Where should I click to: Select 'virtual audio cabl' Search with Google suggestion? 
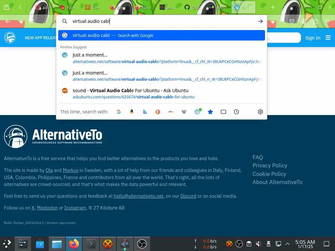pyautogui.click(x=162, y=35)
